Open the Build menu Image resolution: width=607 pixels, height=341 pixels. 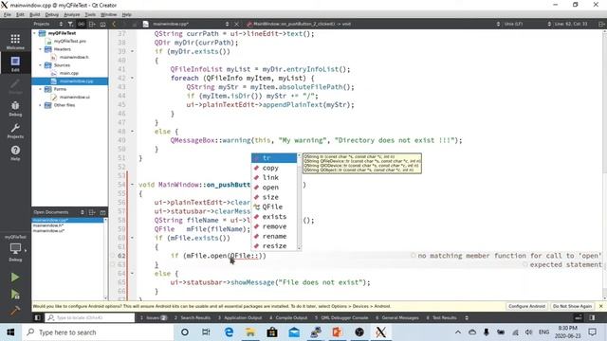tap(35, 14)
